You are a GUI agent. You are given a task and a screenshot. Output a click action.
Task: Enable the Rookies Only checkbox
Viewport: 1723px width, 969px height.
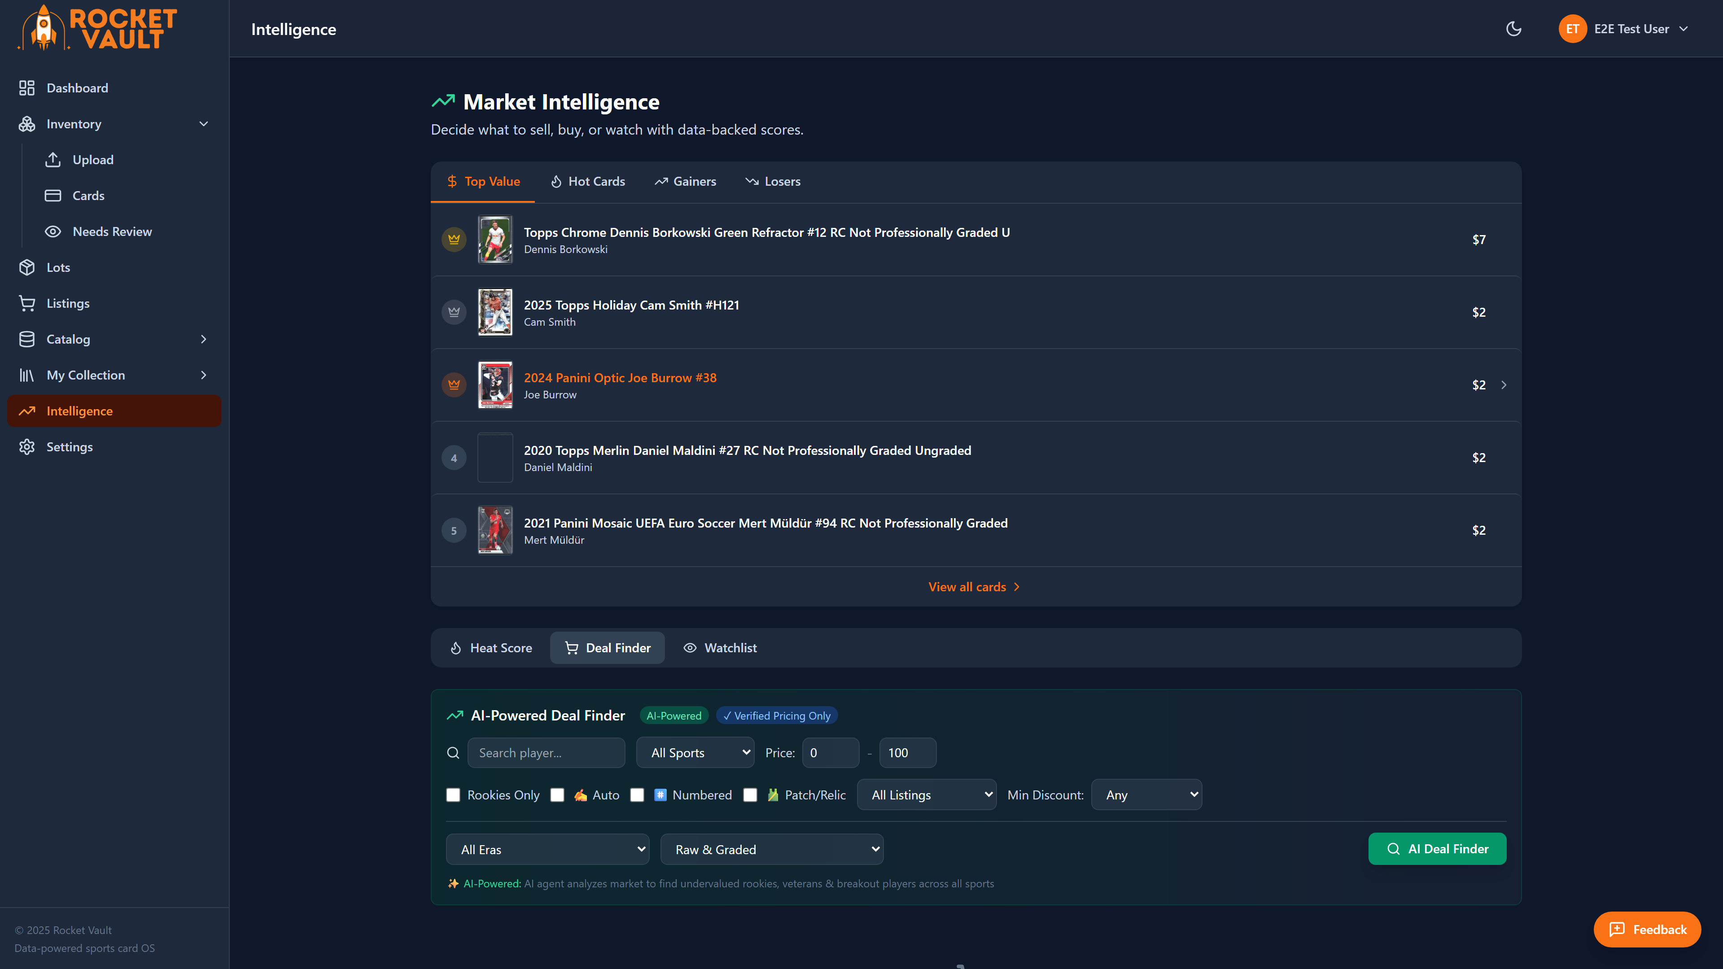coord(454,795)
